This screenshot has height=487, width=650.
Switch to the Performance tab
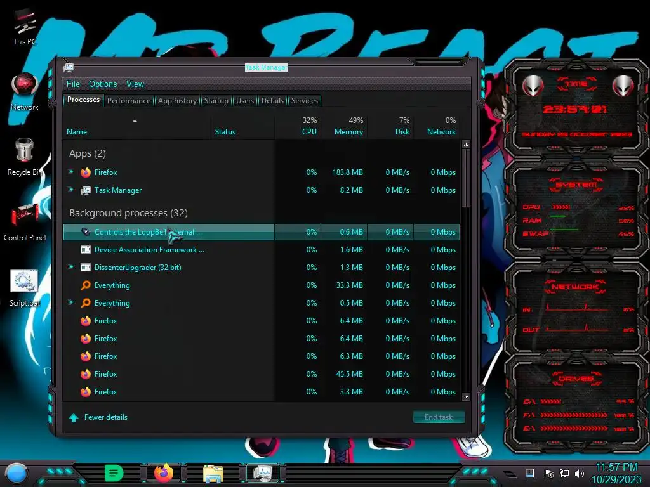pos(129,101)
